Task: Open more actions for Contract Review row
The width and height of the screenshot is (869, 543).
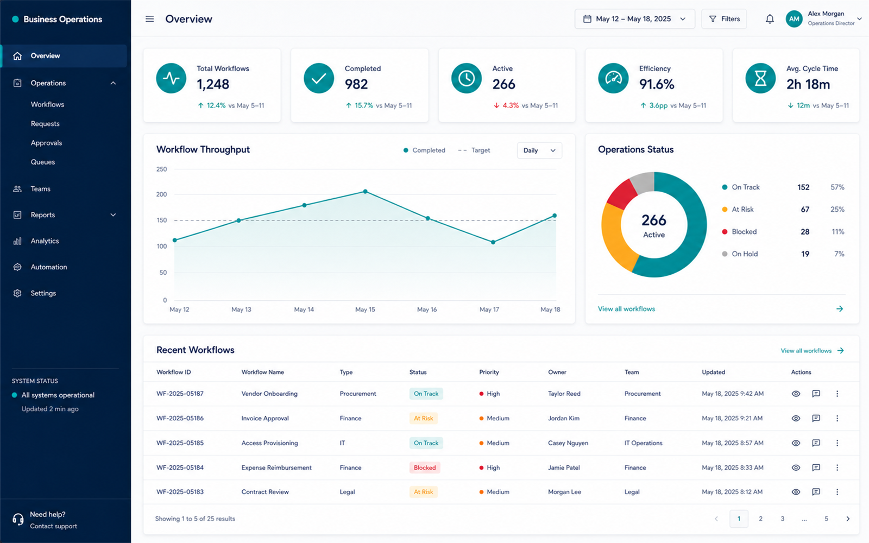Action: [x=837, y=492]
